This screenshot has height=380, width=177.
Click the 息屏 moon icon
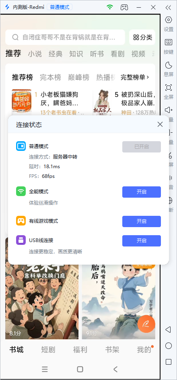click(x=169, y=65)
